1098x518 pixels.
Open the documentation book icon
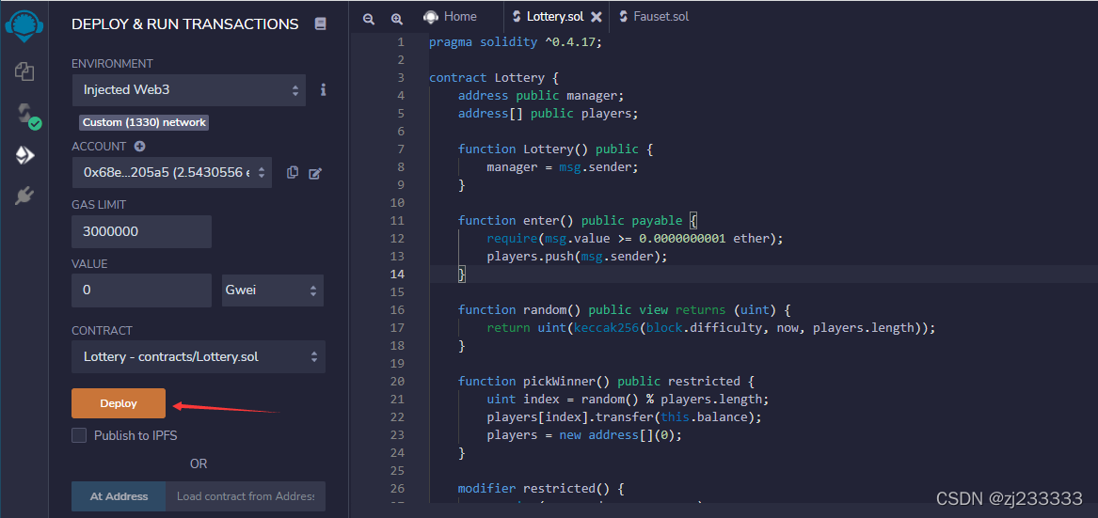coord(320,24)
